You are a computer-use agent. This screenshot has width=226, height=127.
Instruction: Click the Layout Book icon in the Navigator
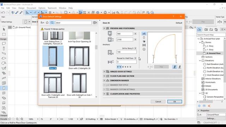(x=211, y=30)
